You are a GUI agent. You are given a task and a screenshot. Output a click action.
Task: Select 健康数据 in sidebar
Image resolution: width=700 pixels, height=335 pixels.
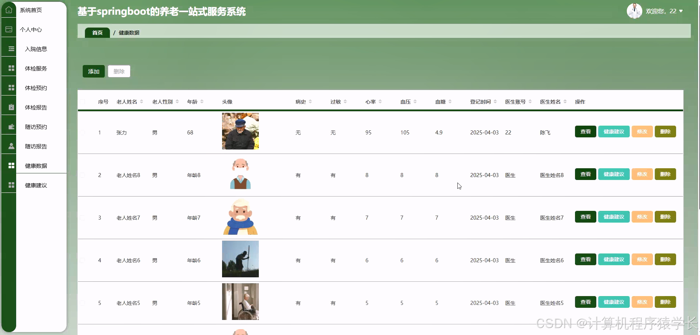point(36,166)
